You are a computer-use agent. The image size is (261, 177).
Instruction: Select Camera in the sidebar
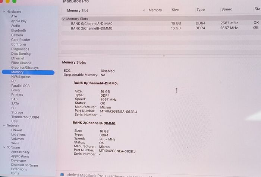point(17,35)
